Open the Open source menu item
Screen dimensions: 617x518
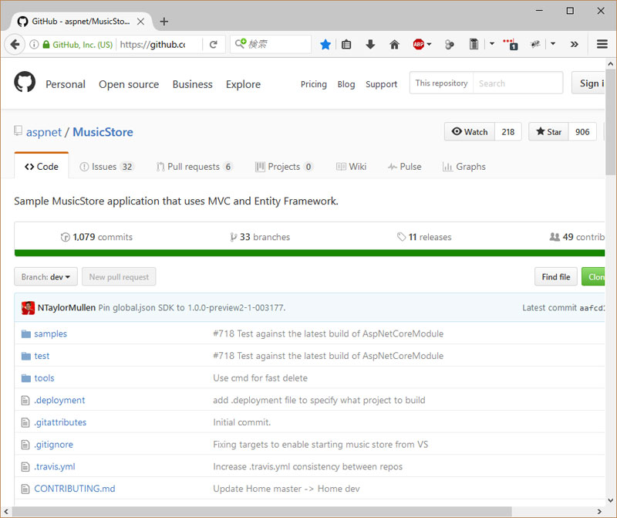point(129,84)
